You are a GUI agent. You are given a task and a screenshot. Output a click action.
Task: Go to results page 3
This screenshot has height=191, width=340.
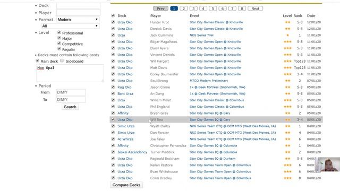(x=193, y=8)
